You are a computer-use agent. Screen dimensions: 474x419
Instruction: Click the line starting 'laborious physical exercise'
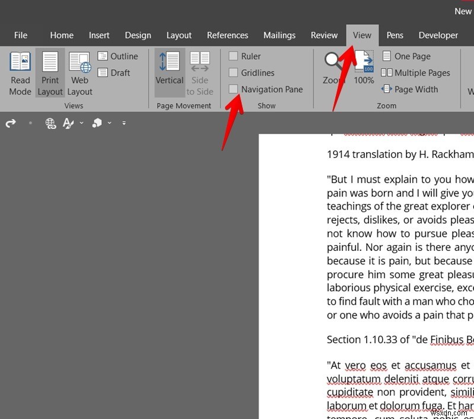(x=401, y=288)
